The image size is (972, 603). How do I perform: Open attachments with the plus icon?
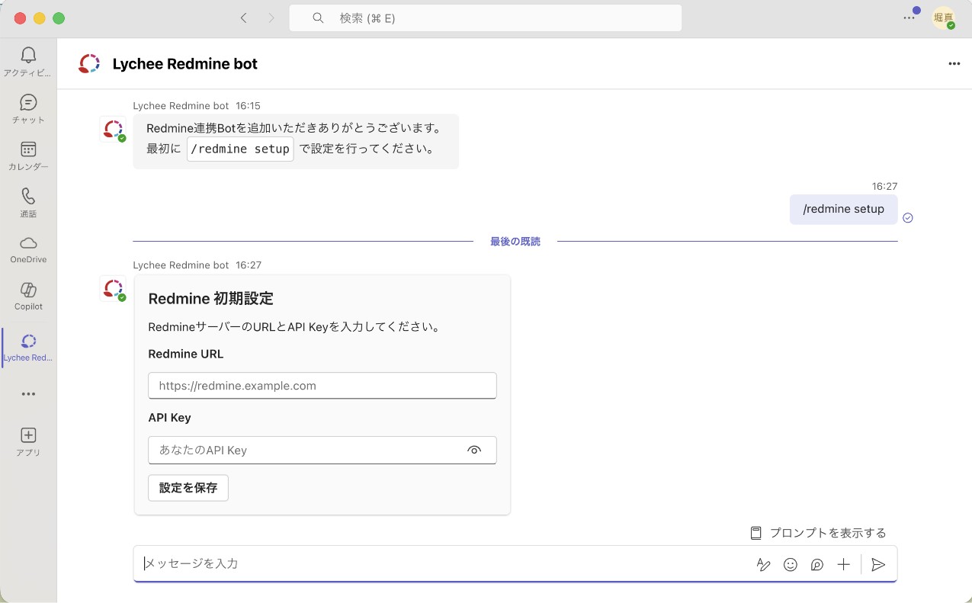843,564
